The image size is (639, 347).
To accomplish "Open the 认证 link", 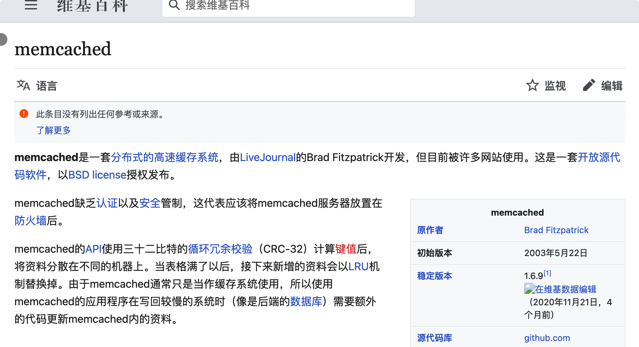I will pyautogui.click(x=107, y=203).
